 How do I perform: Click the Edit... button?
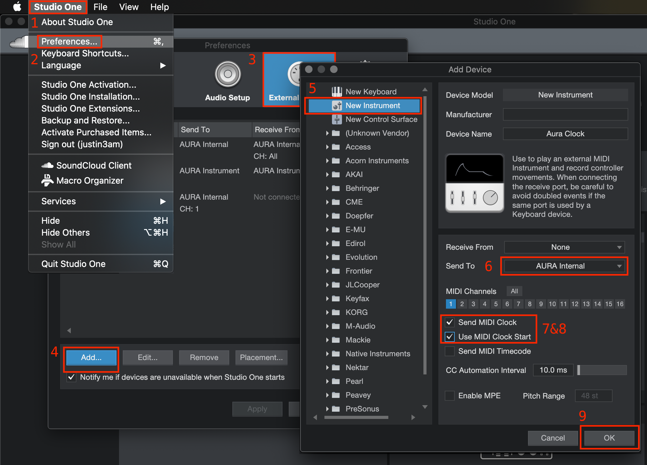(x=148, y=358)
